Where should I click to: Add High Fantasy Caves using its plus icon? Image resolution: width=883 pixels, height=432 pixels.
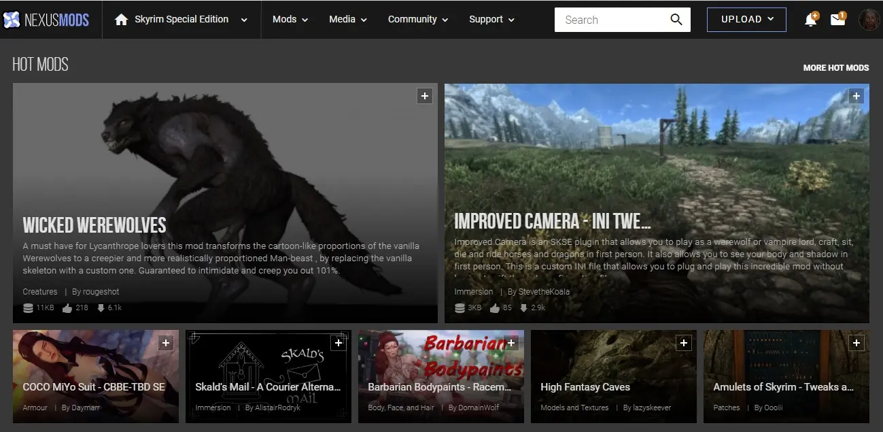[684, 344]
